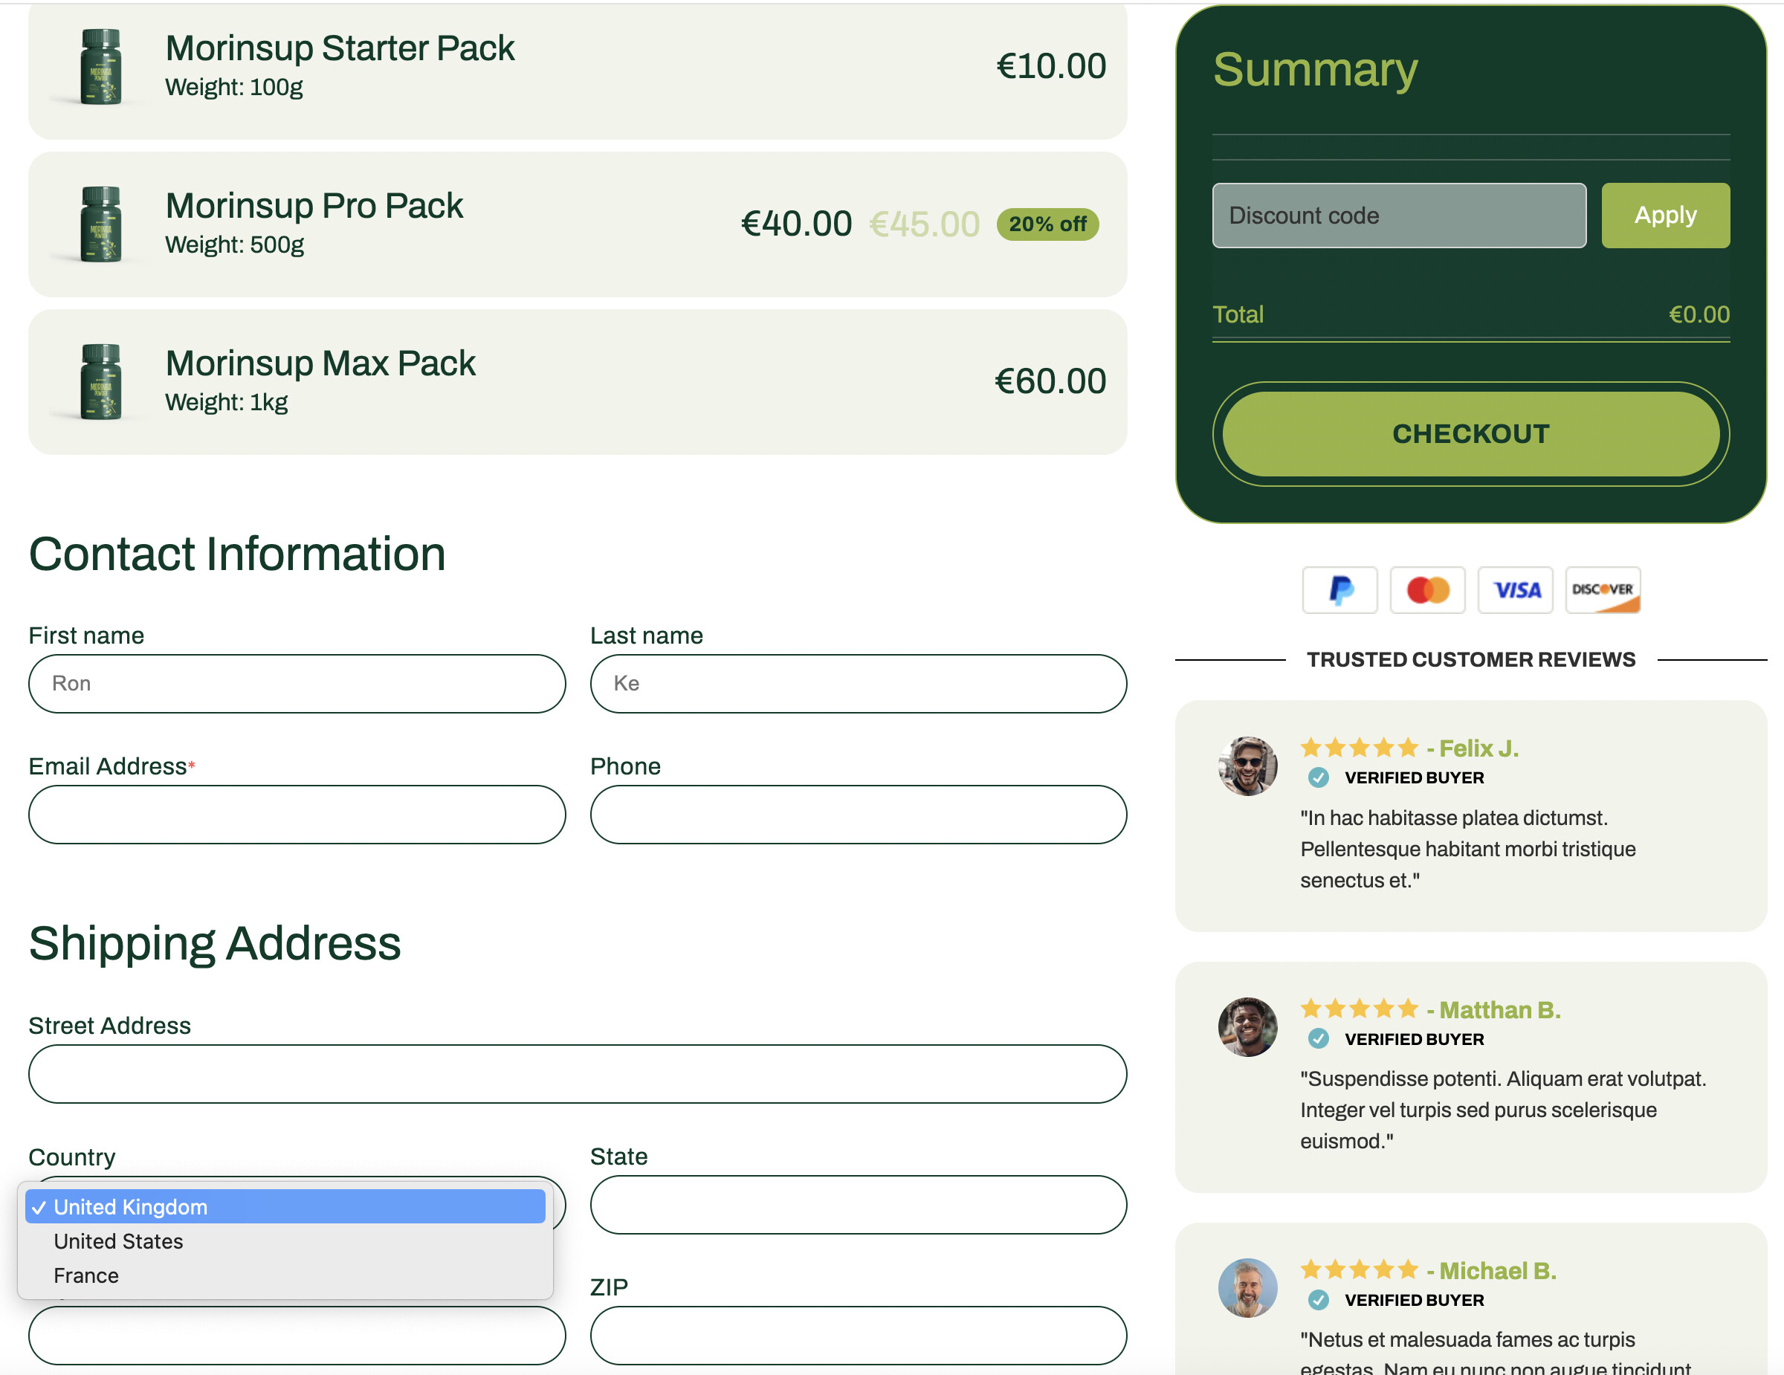The image size is (1784, 1375).
Task: Click the Visa payment icon
Action: [1515, 589]
